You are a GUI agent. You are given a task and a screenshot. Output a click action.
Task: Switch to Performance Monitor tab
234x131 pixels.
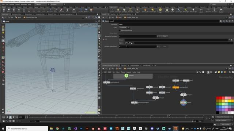click(x=125, y=14)
